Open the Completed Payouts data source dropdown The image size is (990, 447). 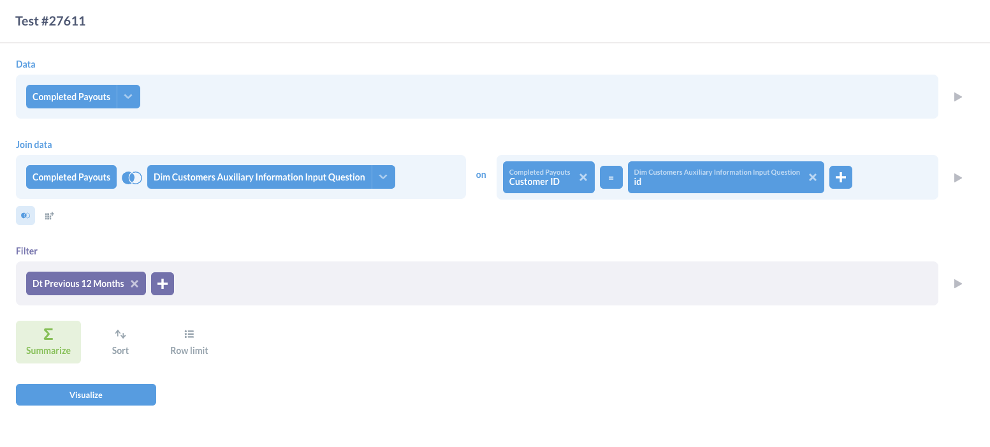[x=129, y=96]
